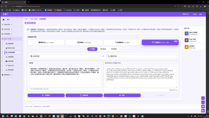
Task: Click the share icon for 复制工具链接
Action: pyautogui.click(x=187, y=33)
